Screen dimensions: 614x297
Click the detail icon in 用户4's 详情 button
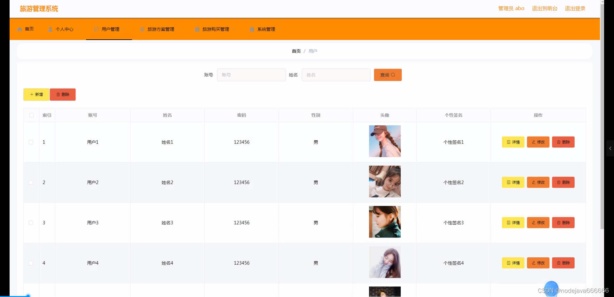(508, 263)
